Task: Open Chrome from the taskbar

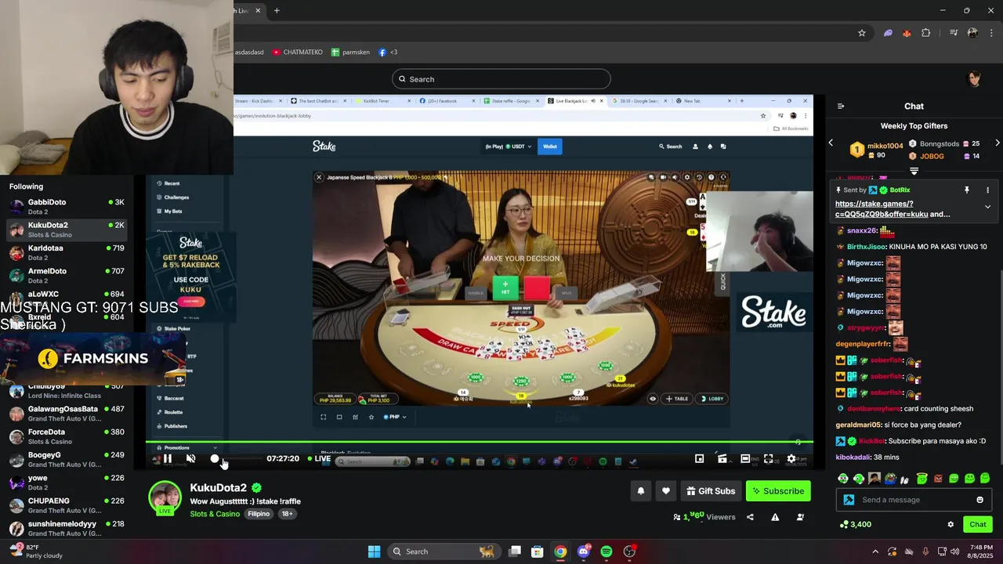Action: click(560, 551)
